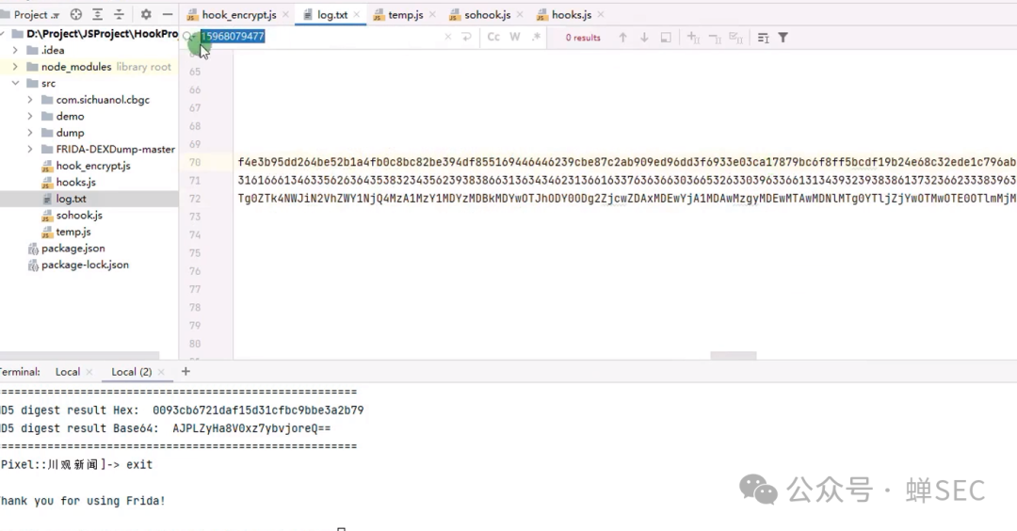Select hooks.js in project tree
The width and height of the screenshot is (1017, 531).
75,183
